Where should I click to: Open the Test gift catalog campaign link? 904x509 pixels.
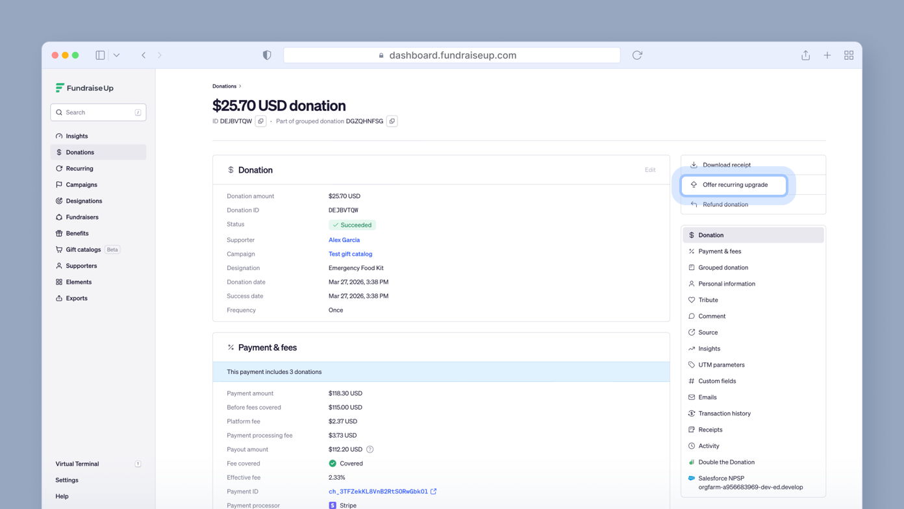coord(350,254)
